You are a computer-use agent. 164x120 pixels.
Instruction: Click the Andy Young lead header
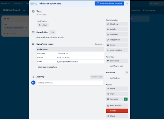click(x=70, y=49)
